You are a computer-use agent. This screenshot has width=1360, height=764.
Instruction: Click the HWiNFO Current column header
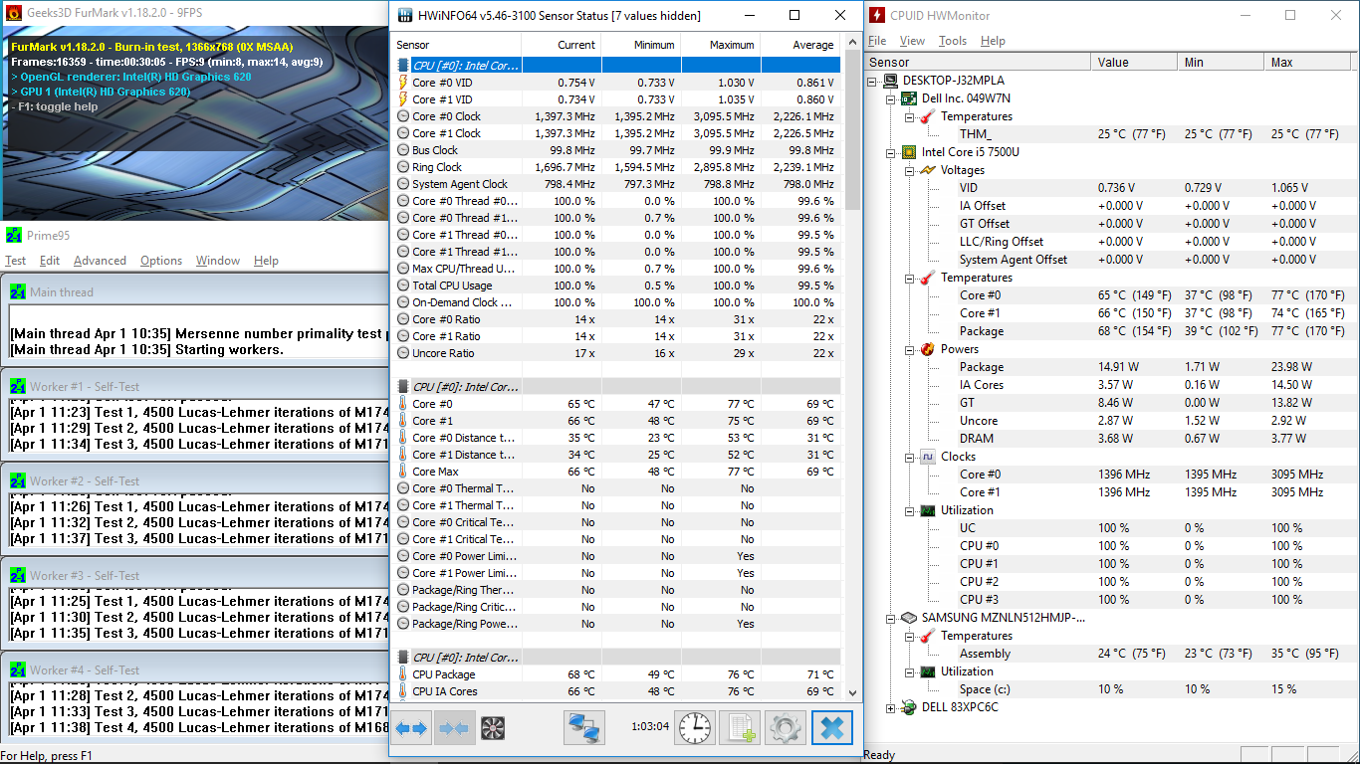point(561,45)
